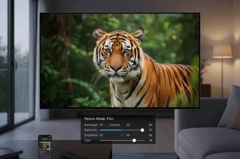Click the blue Brightness value 50
This screenshot has height=159, width=240.
coord(101,135)
